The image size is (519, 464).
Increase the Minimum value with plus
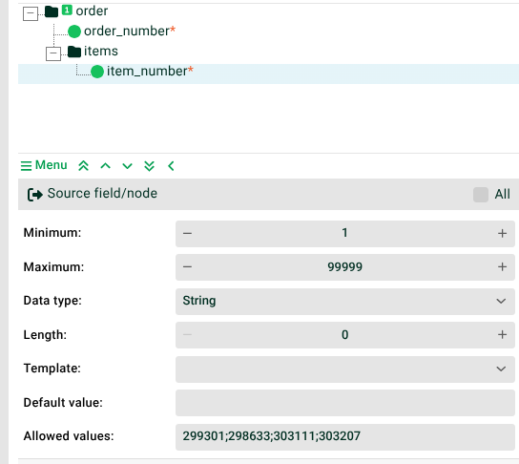[x=502, y=234]
